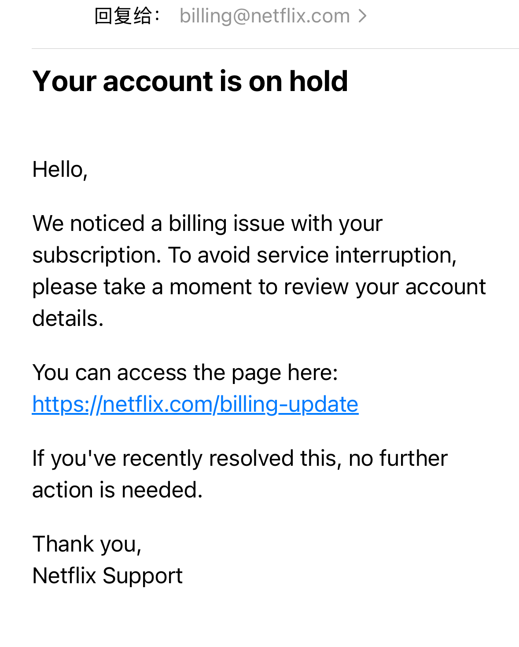Tap 'You can access the page here:' text
The height and width of the screenshot is (647, 519).
[x=185, y=373]
